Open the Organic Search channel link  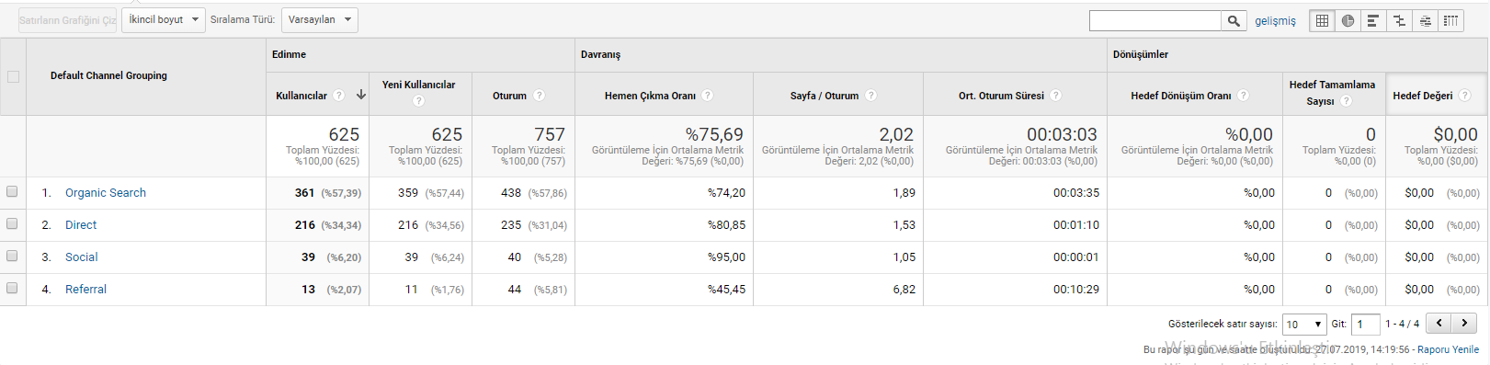pyautogui.click(x=106, y=193)
